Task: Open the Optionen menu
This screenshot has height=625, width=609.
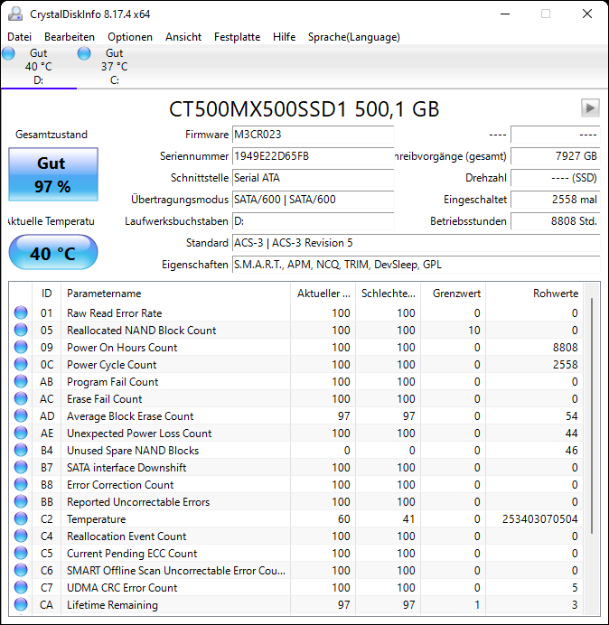Action: (x=130, y=37)
